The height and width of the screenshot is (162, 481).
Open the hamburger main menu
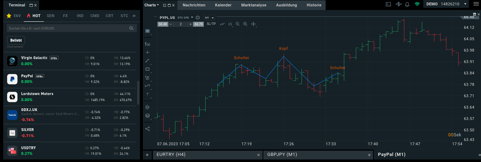[x=476, y=4]
